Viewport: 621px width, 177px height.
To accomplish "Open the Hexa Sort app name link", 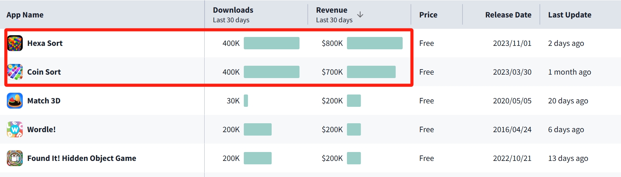I will [45, 43].
